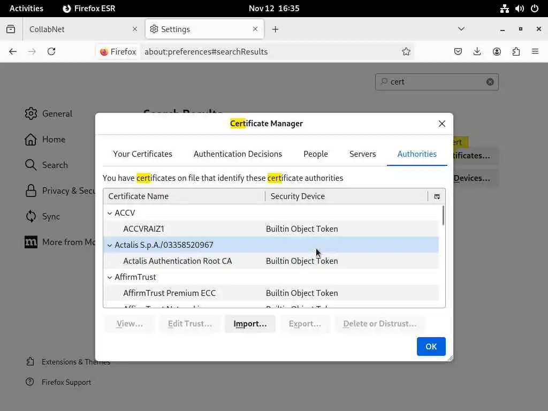Image resolution: width=548 pixels, height=411 pixels.
Task: Switch to the CollabNet browser tab
Action: pos(83,29)
